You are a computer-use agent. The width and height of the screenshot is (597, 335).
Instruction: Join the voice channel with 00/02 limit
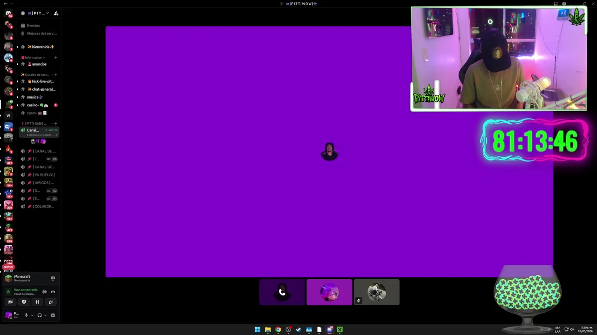point(39,191)
